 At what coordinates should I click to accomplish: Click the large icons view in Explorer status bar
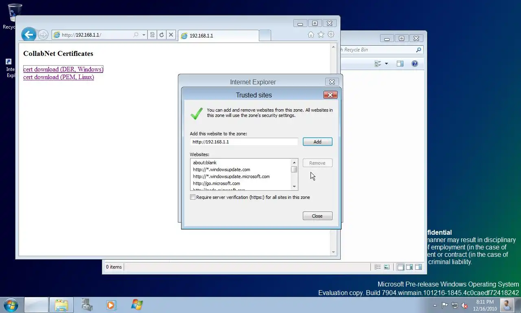[x=387, y=267]
